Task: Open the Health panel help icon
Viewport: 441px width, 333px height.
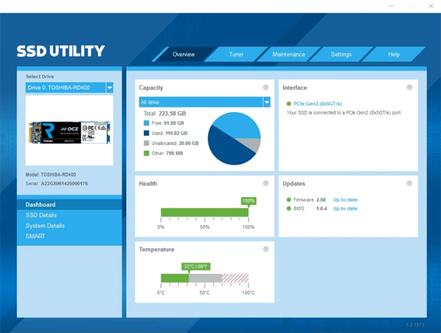Action: click(266, 184)
